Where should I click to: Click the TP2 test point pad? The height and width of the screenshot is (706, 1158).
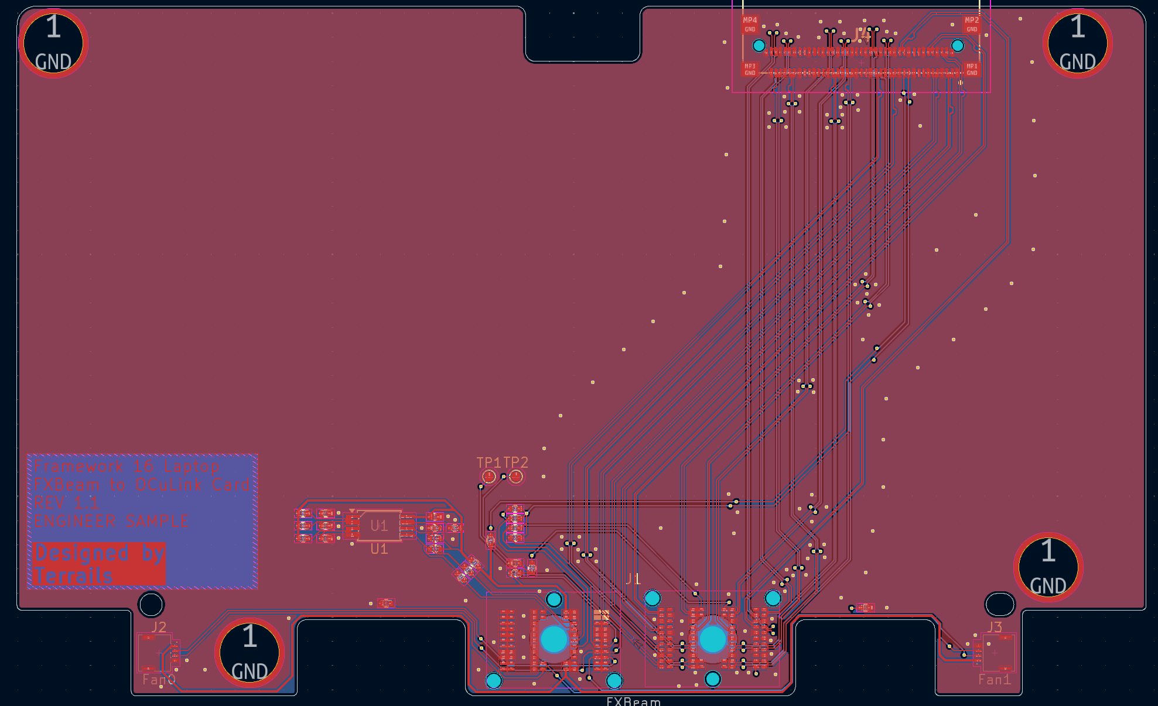516,477
